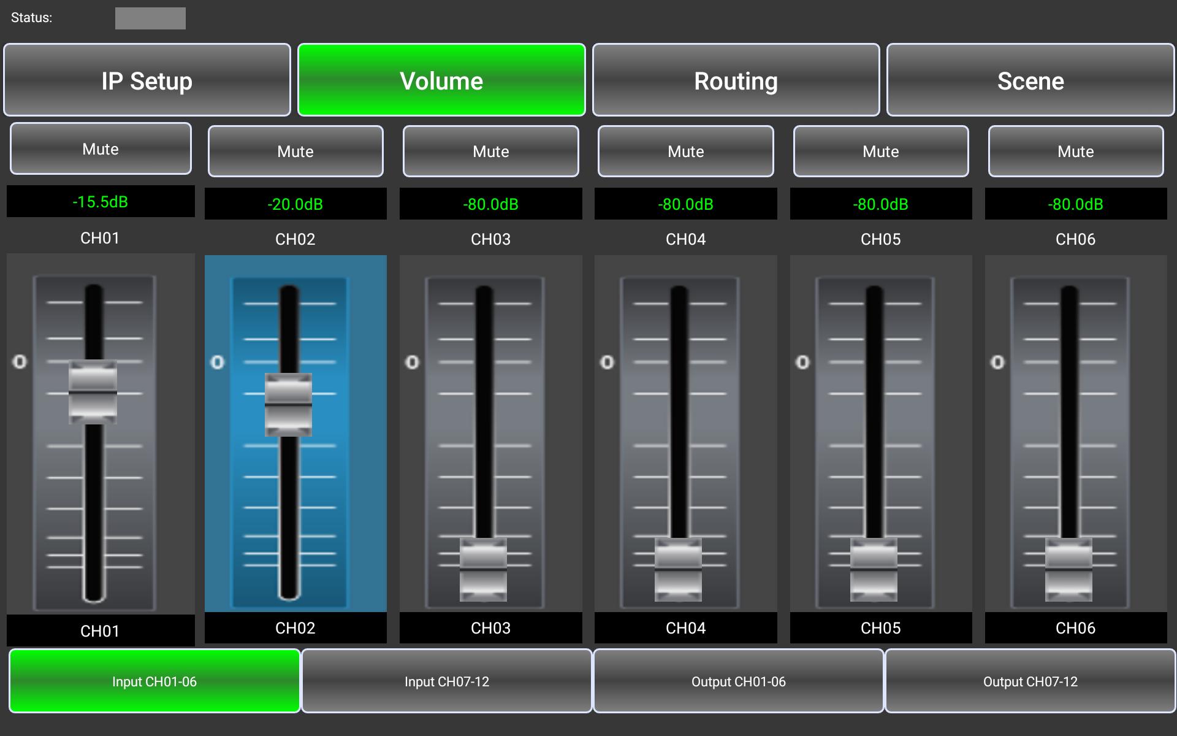Click the -15.5dB level readout
Viewport: 1177px width, 736px height.
101,201
